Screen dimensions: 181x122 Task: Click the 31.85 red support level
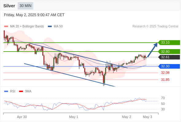coord(165,80)
